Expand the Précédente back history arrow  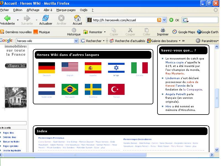(18, 20)
